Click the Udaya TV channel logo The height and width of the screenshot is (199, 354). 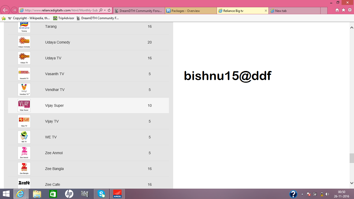[24, 58]
